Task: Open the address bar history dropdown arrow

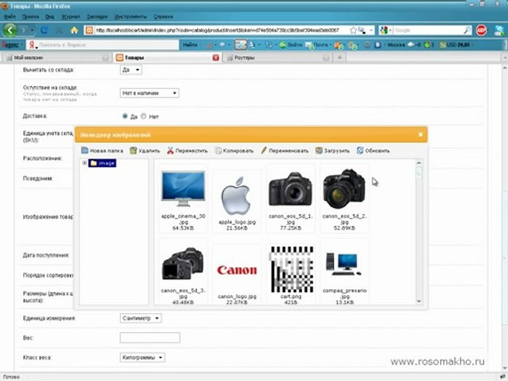Action: point(371,30)
